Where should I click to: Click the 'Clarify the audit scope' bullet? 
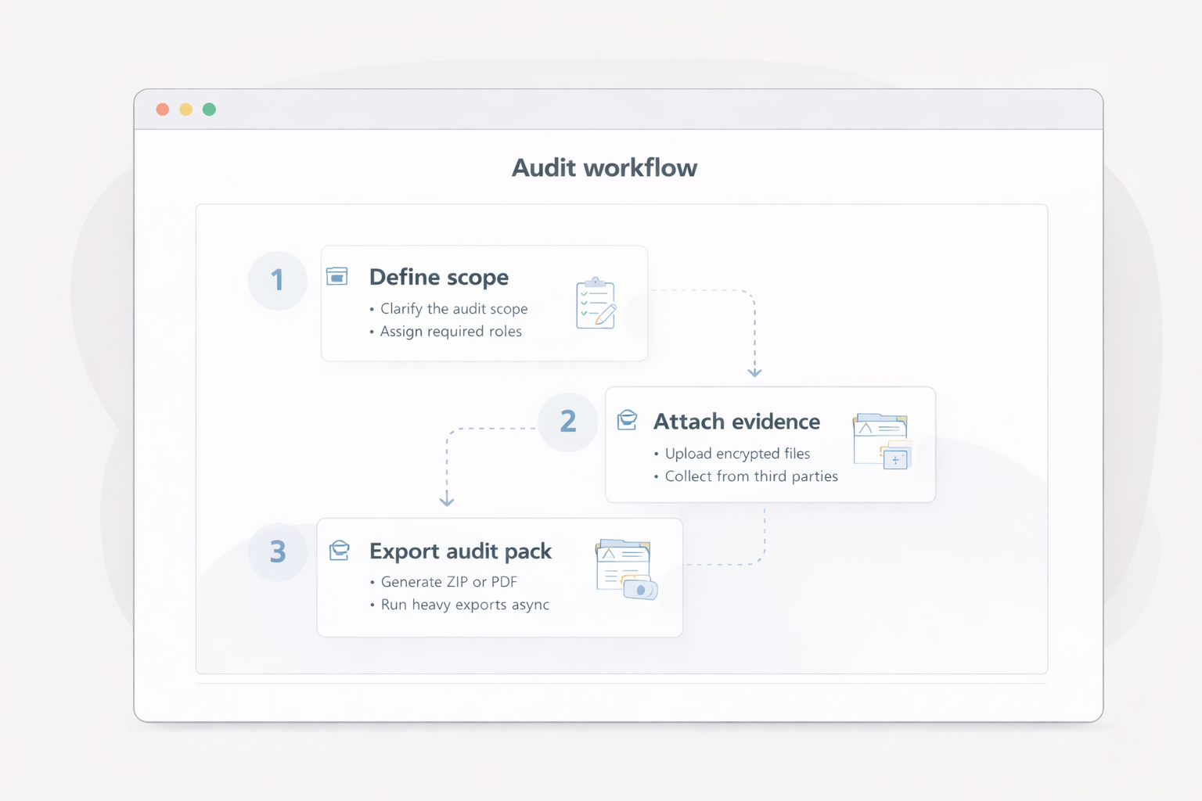click(453, 309)
